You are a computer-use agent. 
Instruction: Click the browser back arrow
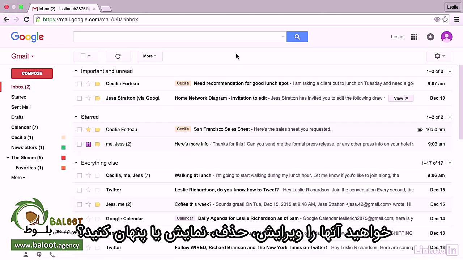(6, 19)
